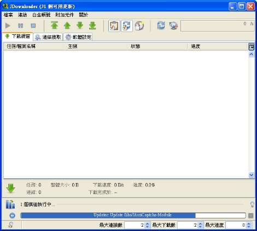The width and height of the screenshot is (257, 231).
Task: Open the 關於 menu
Action: tap(84, 15)
